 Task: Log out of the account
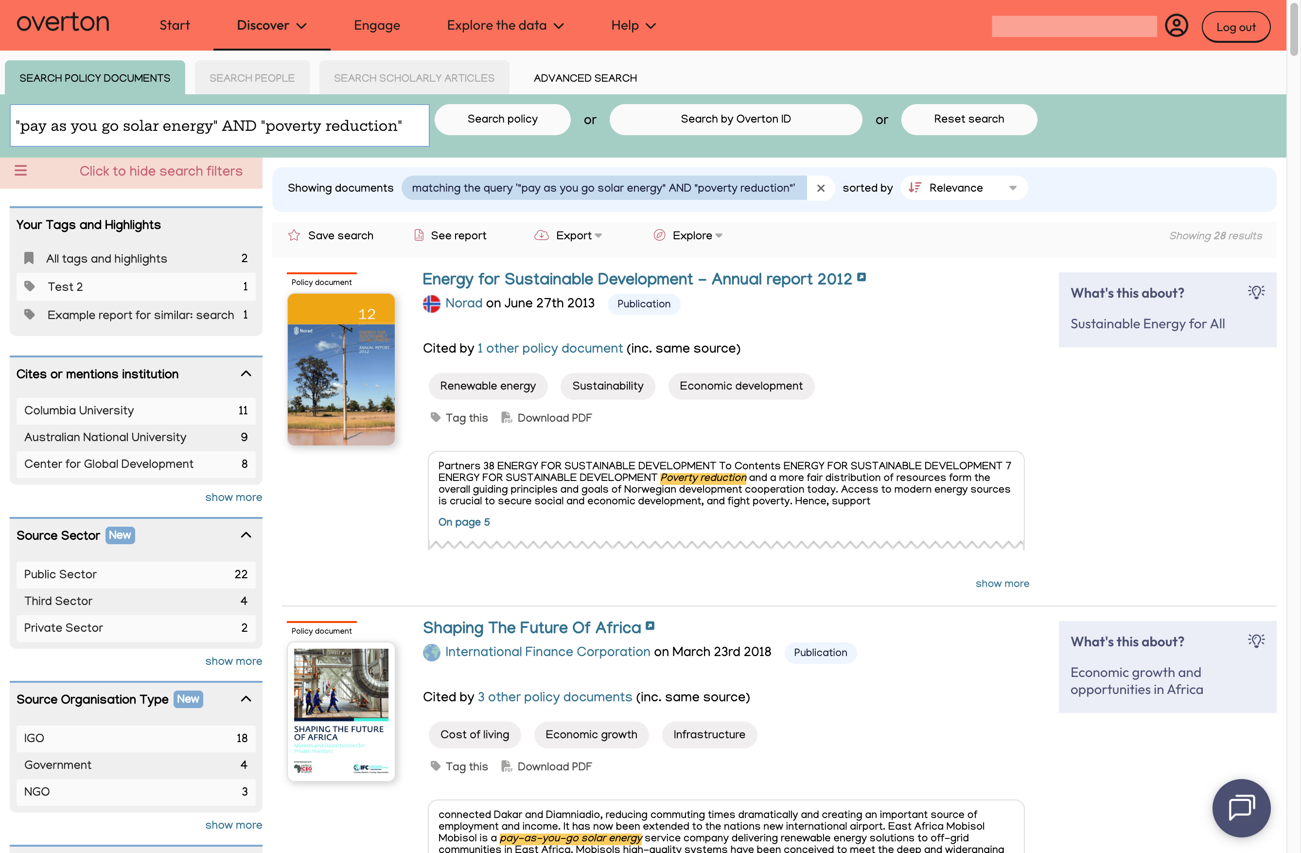click(x=1235, y=27)
